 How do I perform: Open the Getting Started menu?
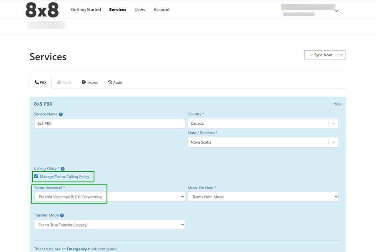coord(86,10)
